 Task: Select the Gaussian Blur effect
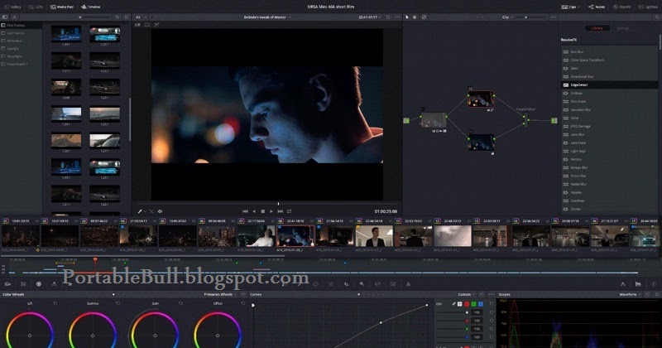[x=609, y=109]
